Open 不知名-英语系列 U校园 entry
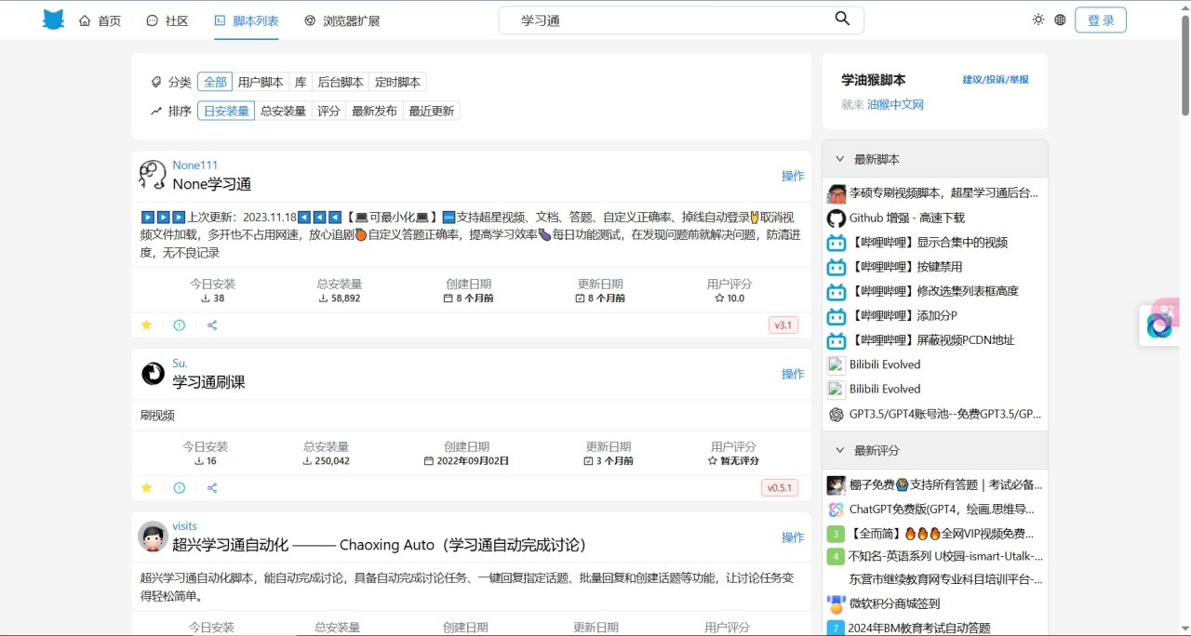 click(x=945, y=556)
